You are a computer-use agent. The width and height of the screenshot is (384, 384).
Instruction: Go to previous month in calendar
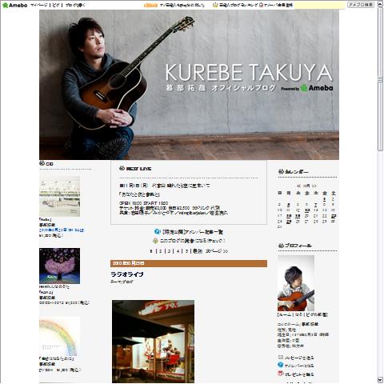click(298, 186)
